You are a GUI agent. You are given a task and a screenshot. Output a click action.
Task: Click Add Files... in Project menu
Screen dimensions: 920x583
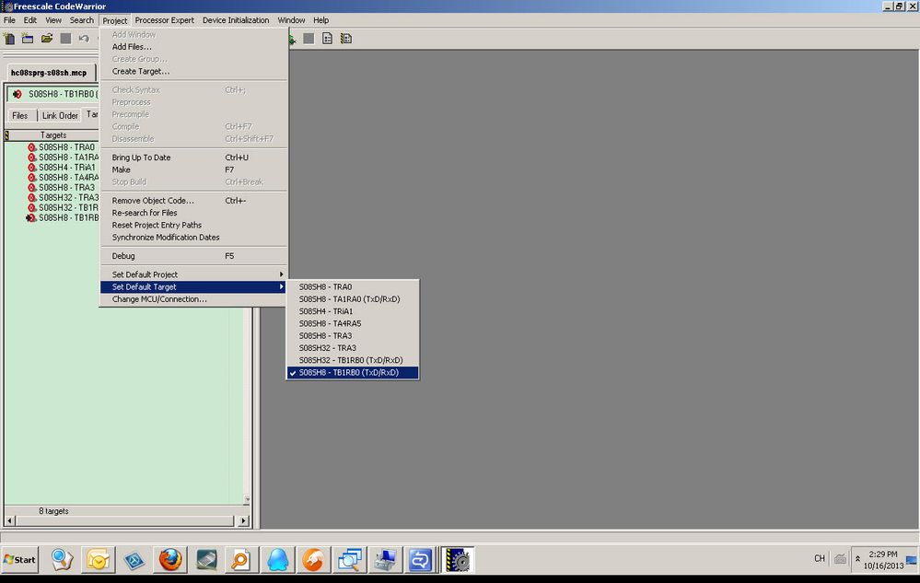(x=193, y=47)
